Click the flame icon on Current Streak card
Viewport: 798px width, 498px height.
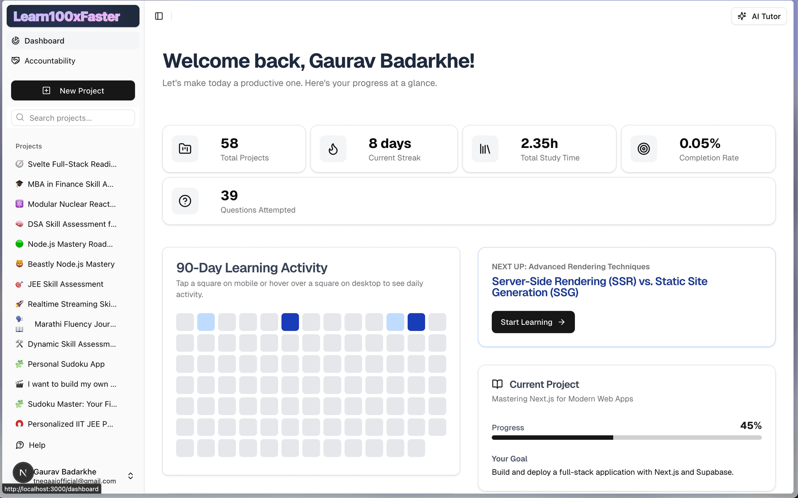click(x=333, y=149)
